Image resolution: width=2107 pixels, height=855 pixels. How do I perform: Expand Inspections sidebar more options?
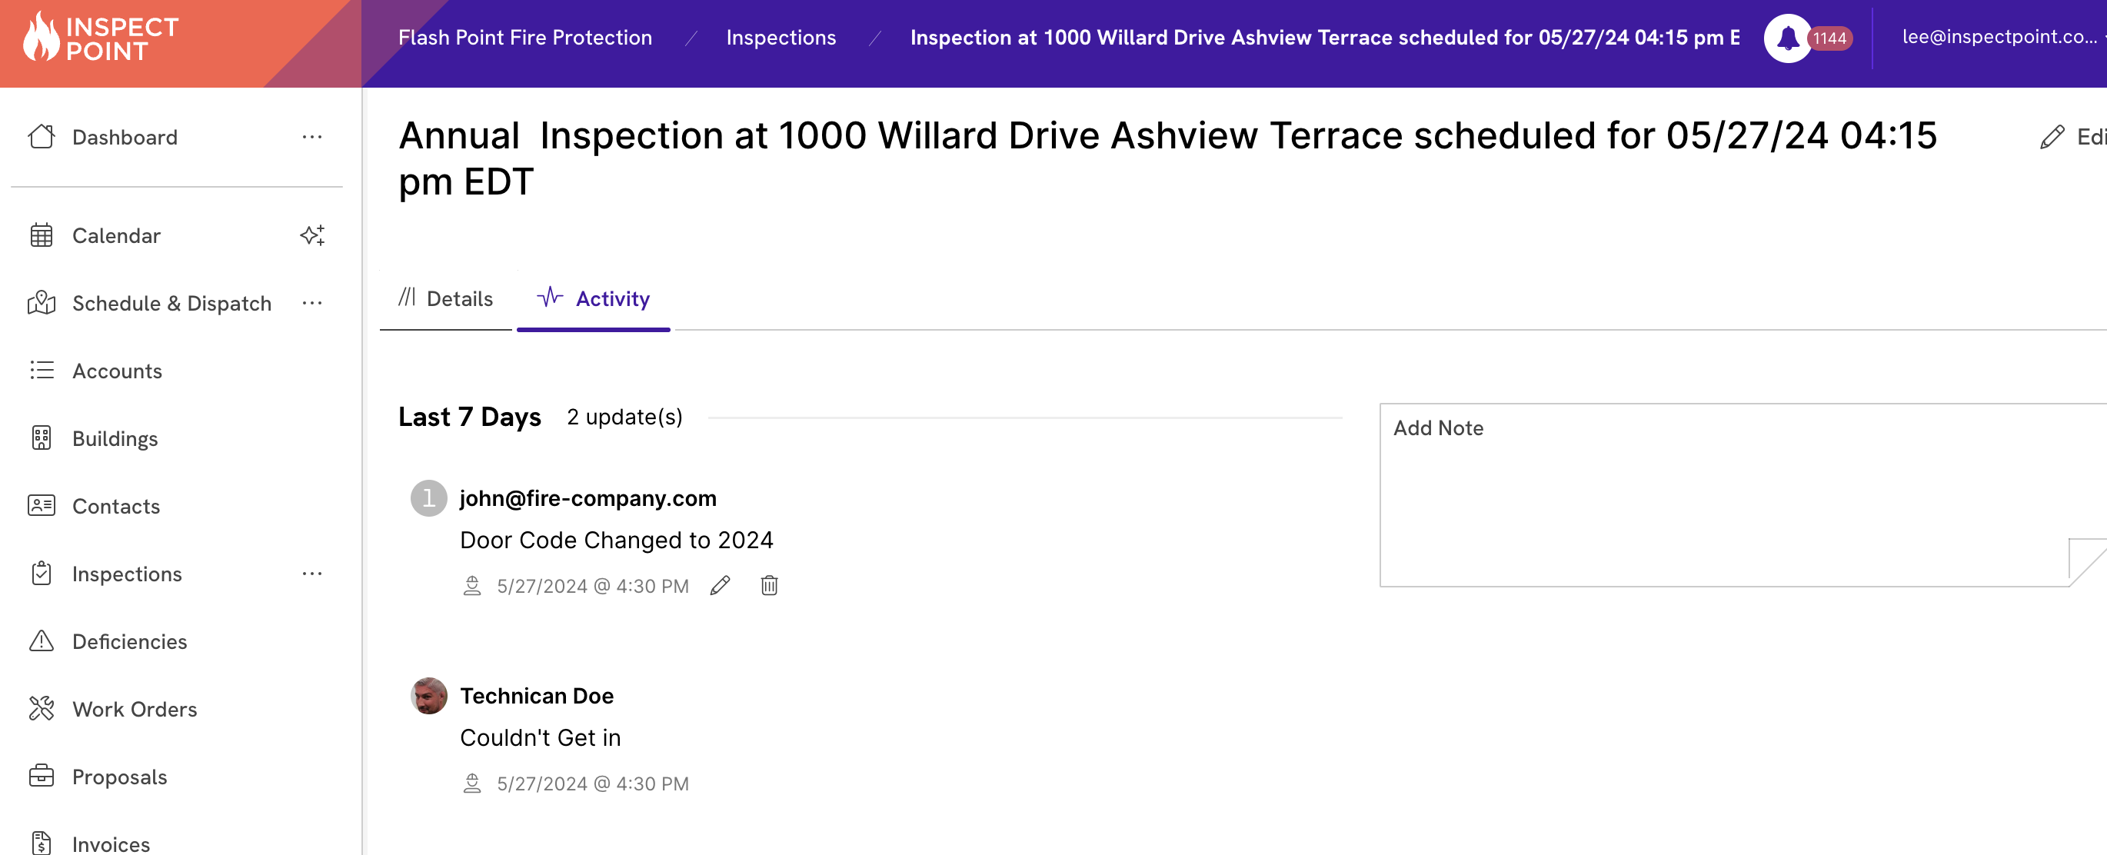(x=312, y=574)
